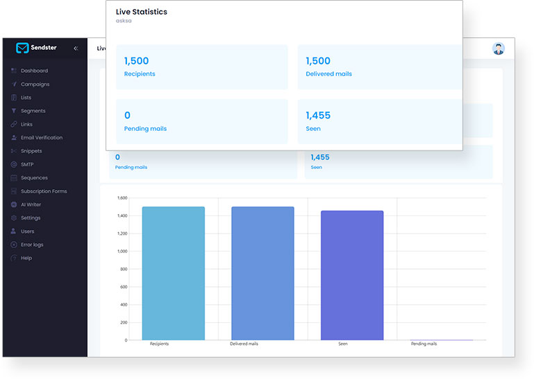Image resolution: width=534 pixels, height=379 pixels.
Task: Open AI Writer from sidebar icon
Action: [14, 204]
